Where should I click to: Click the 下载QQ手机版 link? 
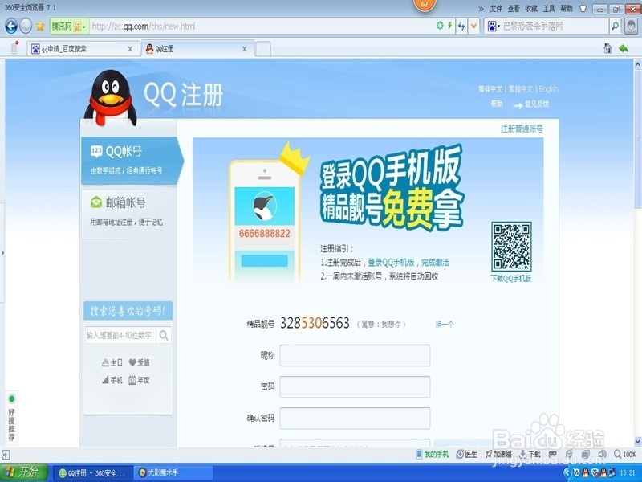[511, 278]
